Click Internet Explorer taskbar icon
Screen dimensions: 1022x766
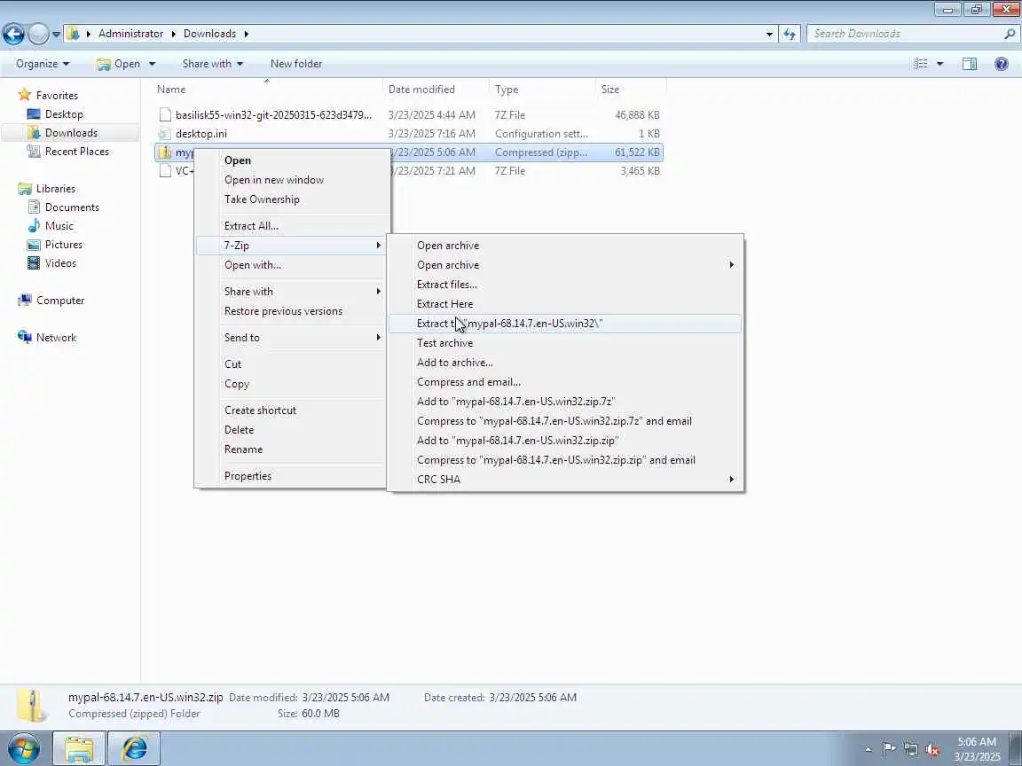[x=134, y=749]
